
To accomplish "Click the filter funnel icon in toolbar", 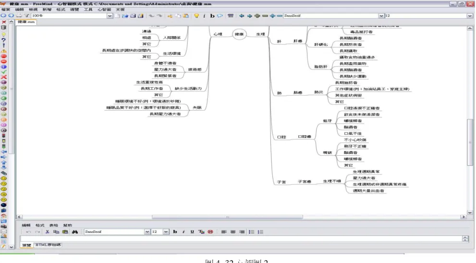I will [26, 16].
